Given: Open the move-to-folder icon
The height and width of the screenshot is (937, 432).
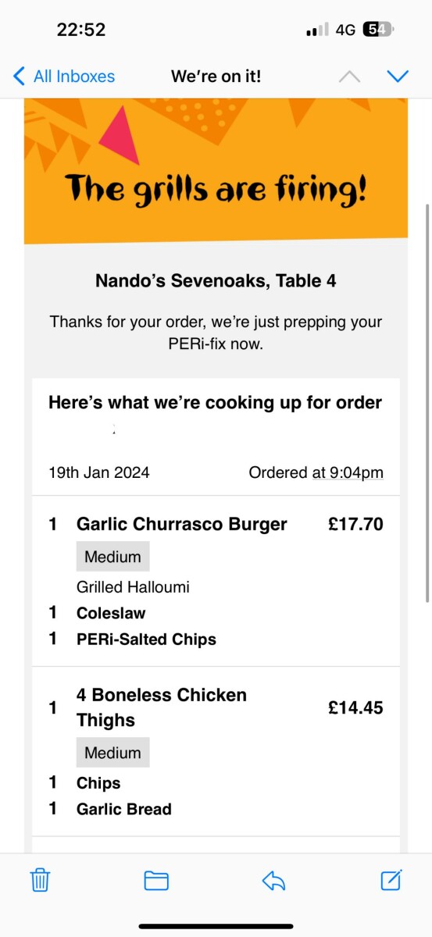Looking at the screenshot, I should click(x=156, y=880).
